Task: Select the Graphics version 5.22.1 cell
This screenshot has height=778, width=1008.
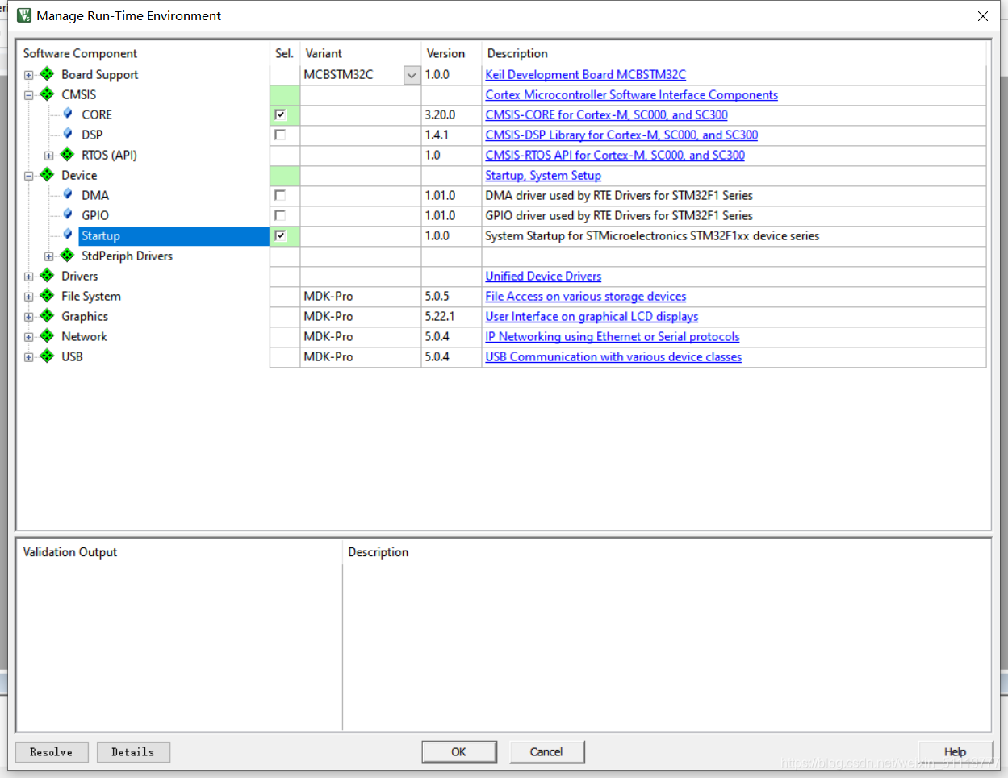Action: tap(451, 316)
